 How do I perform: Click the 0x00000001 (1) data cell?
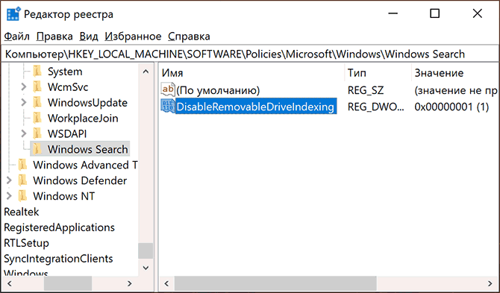point(451,107)
